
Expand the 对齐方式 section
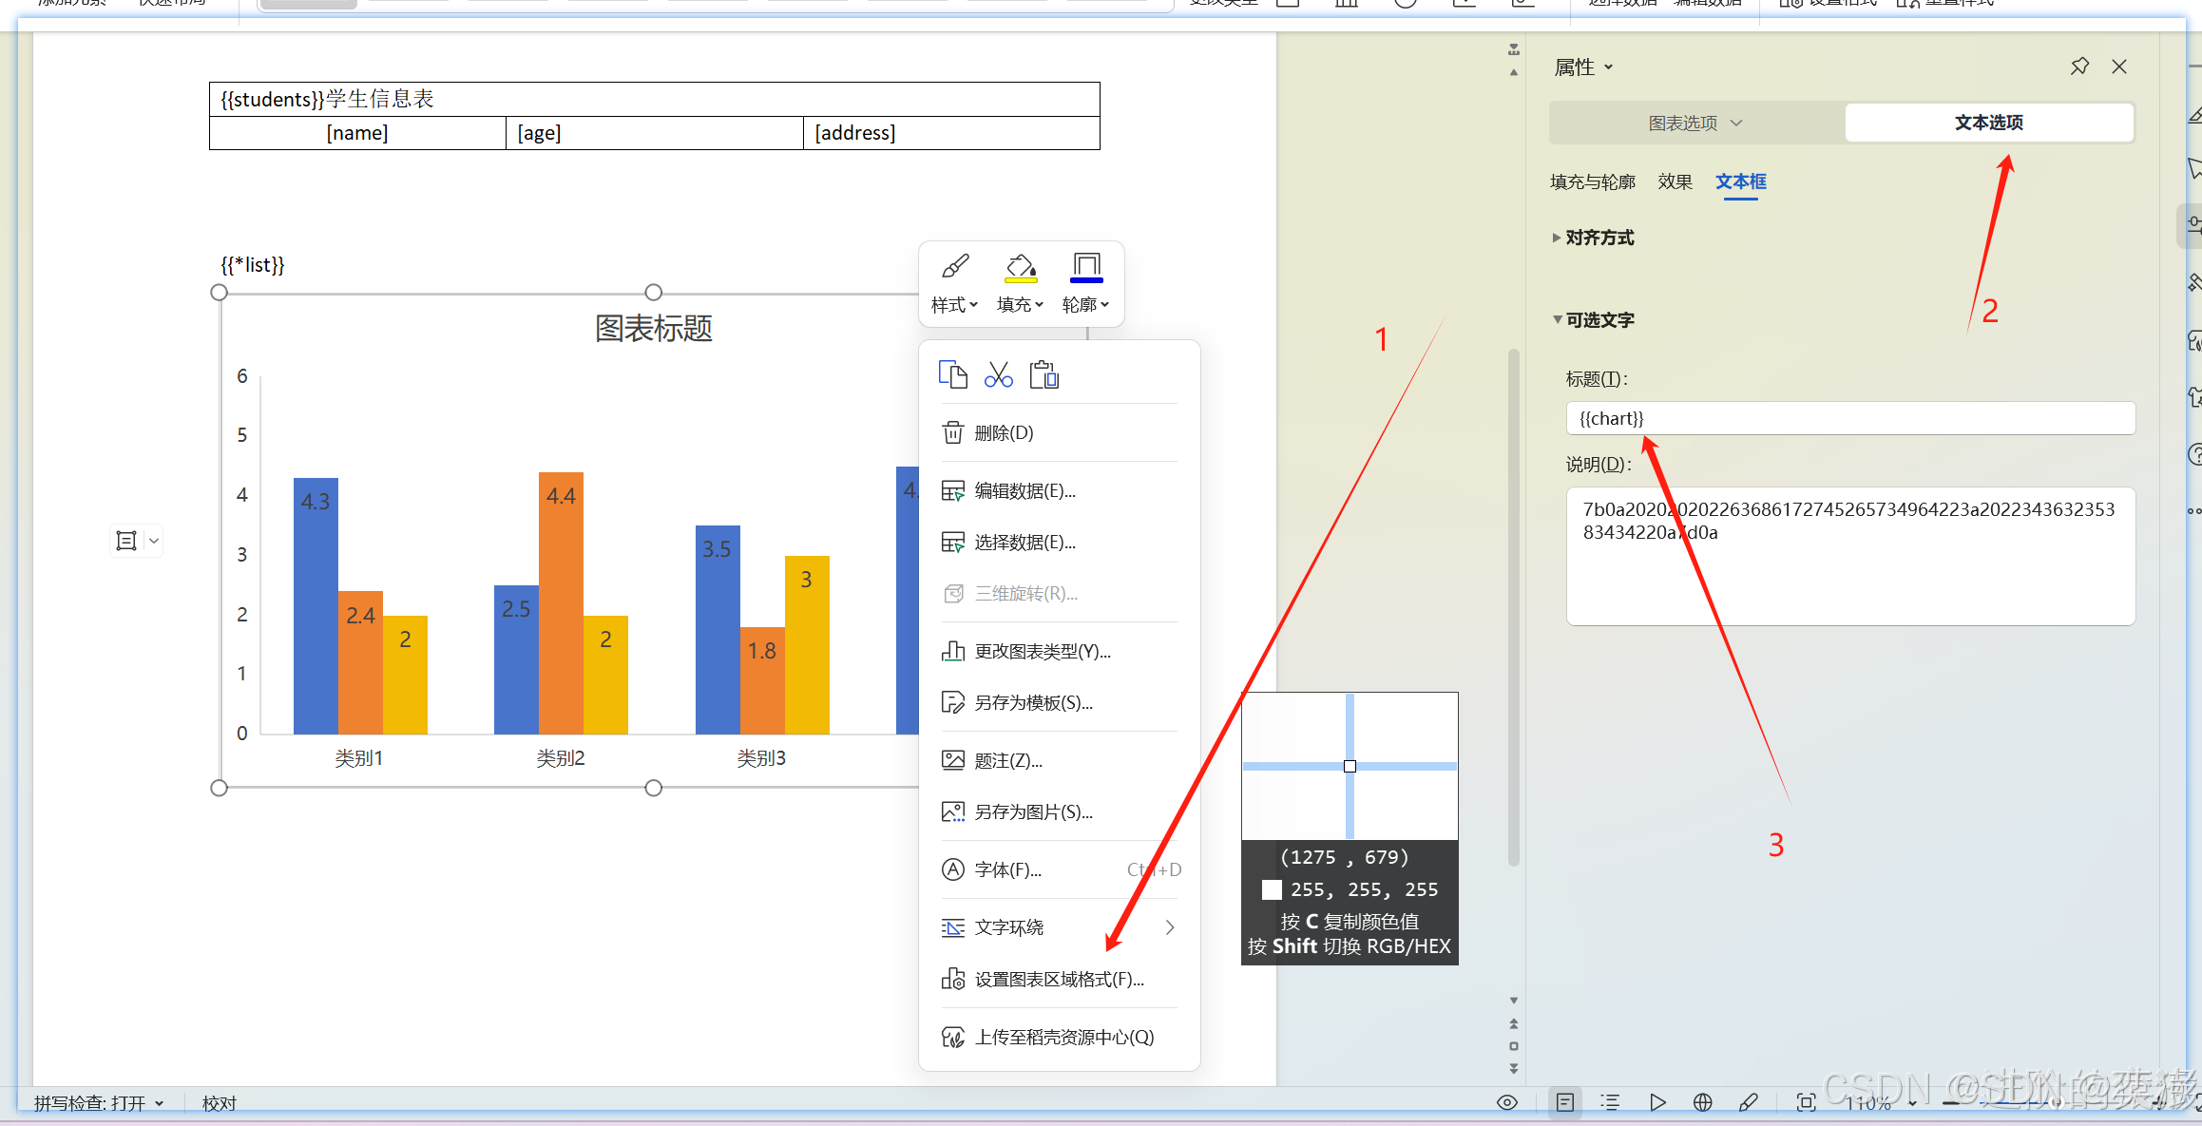[1599, 238]
